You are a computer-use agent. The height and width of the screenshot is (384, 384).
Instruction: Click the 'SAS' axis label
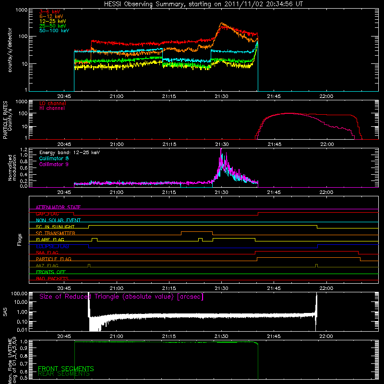[5, 312]
